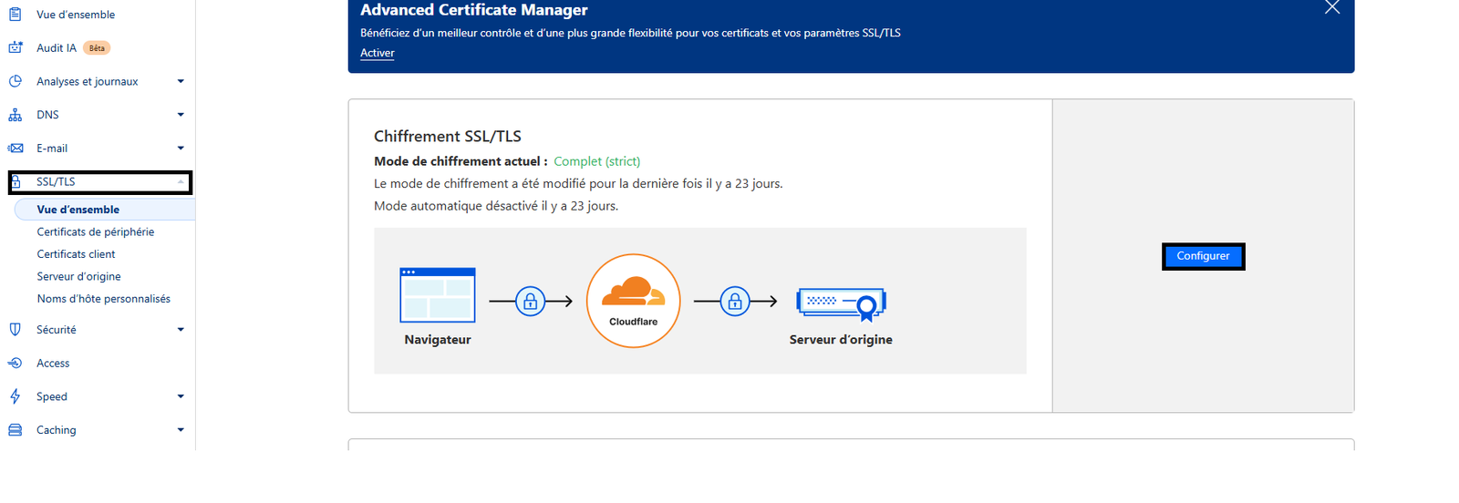Click the E-mail envelope icon
Viewport: 1459px width, 503px height.
(16, 149)
